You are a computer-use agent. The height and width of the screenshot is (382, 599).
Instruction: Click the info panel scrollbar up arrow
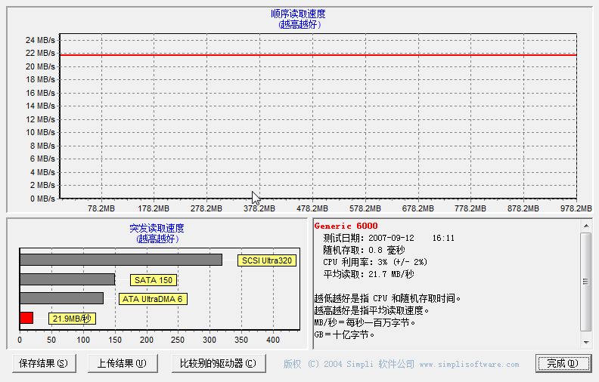(x=586, y=226)
